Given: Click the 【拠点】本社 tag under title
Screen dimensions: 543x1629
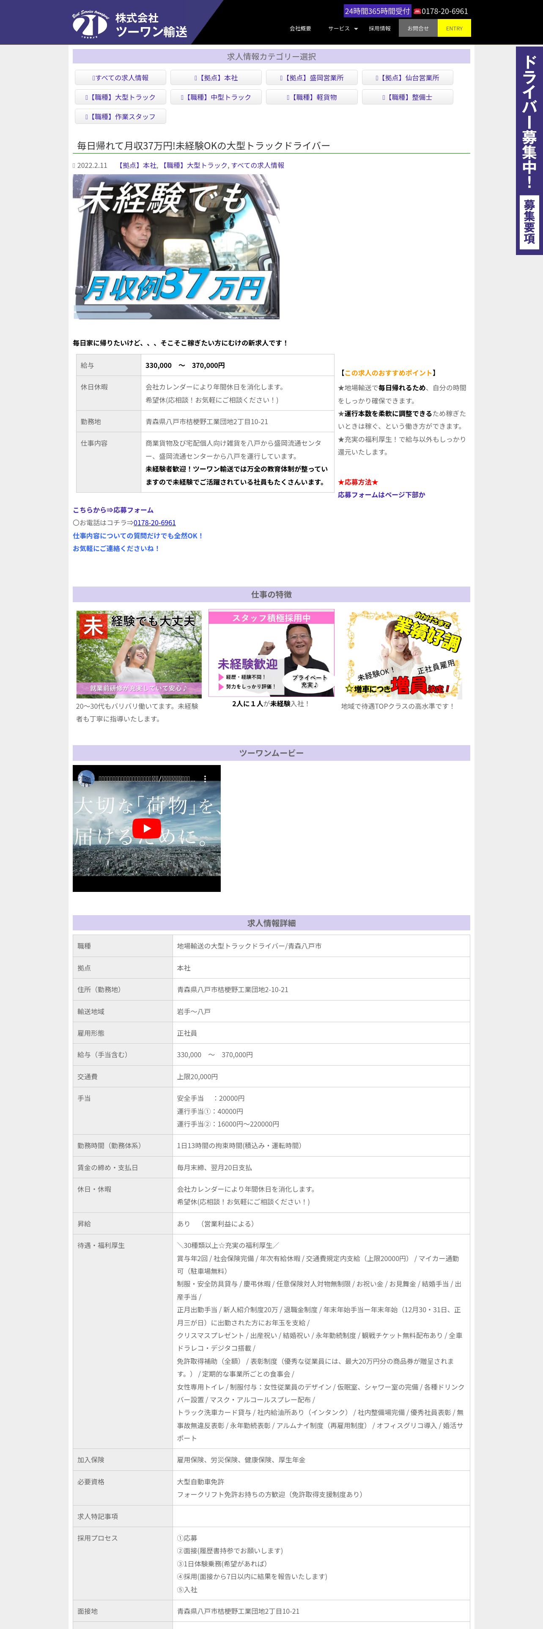Looking at the screenshot, I should (137, 166).
